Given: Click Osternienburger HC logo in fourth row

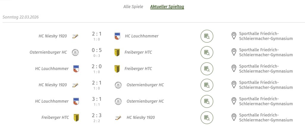Looking at the screenshot, I should pos(118,85).
